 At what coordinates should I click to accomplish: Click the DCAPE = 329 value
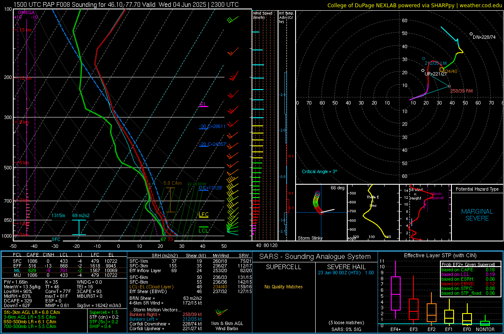(x=18, y=301)
